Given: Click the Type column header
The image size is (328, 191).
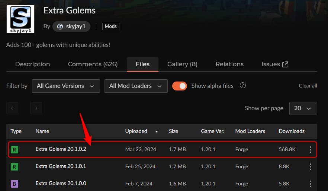Looking at the screenshot, I should pyautogui.click(x=16, y=131).
